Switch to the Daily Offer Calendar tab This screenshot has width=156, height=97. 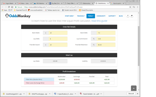tap(71, 3)
